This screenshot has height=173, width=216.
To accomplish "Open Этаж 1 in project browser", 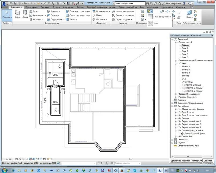I will [185, 48].
